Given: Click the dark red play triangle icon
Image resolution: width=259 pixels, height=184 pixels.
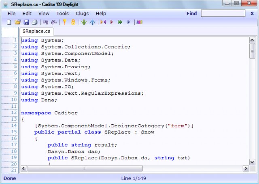Looking at the screenshot, I should (112, 22).
